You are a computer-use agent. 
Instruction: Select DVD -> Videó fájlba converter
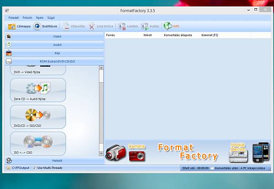(x=38, y=70)
